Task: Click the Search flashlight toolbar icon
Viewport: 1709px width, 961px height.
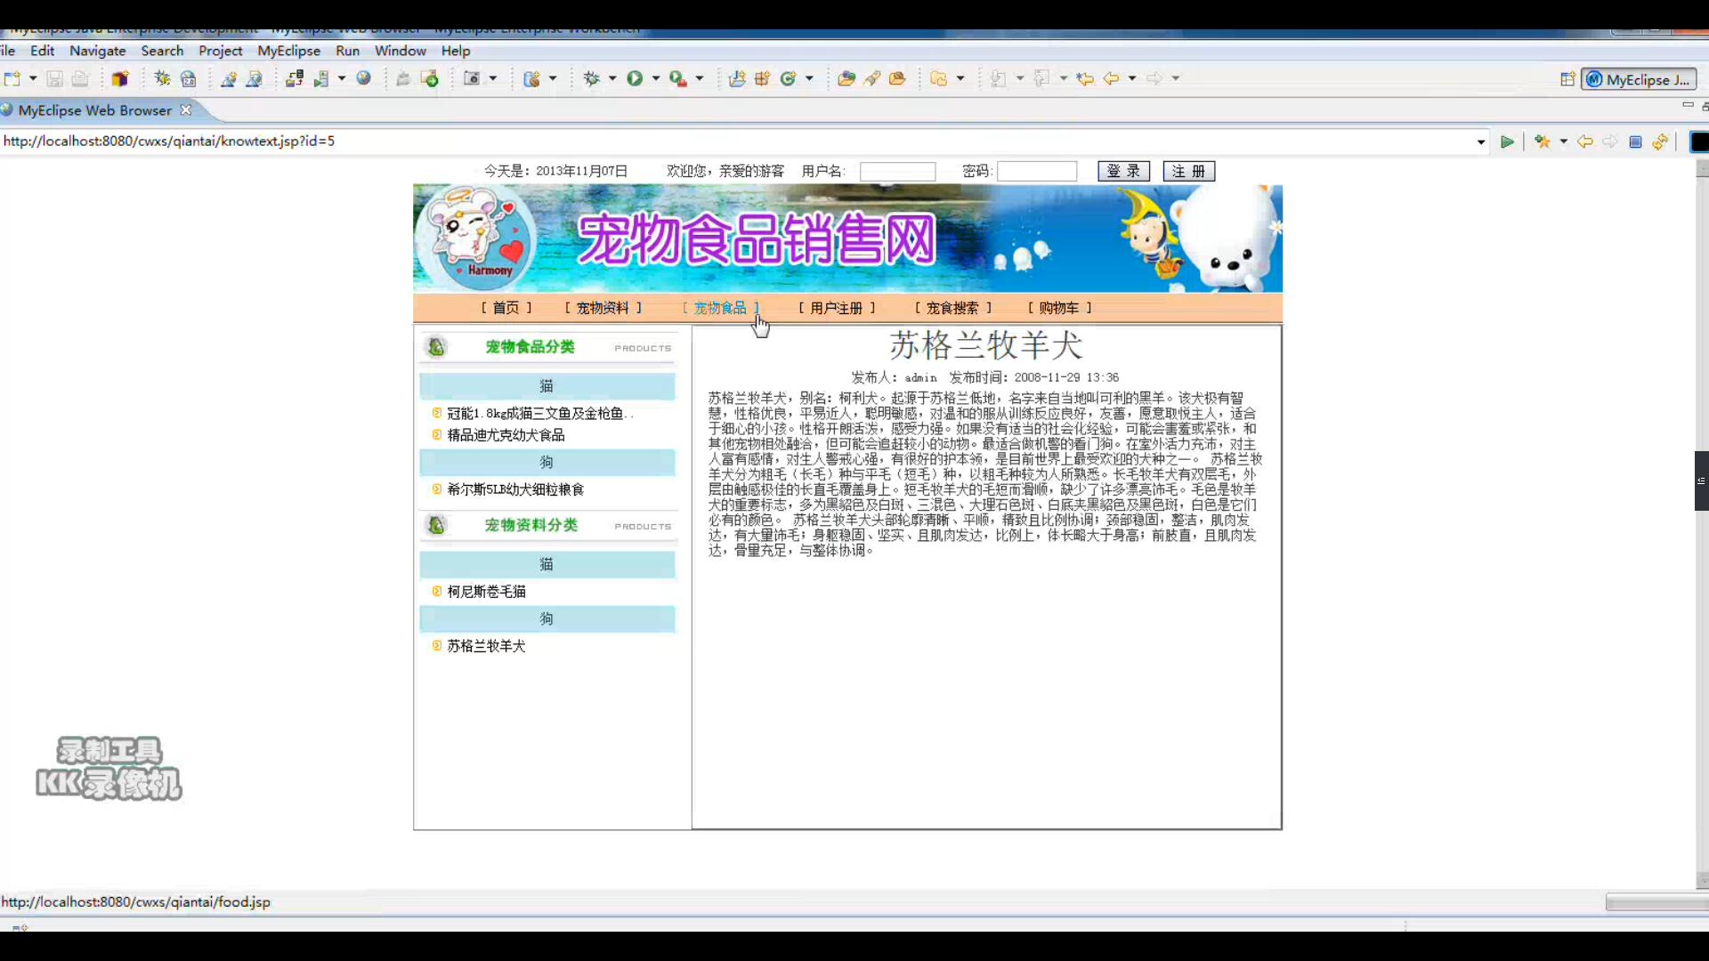Action: coord(872,79)
